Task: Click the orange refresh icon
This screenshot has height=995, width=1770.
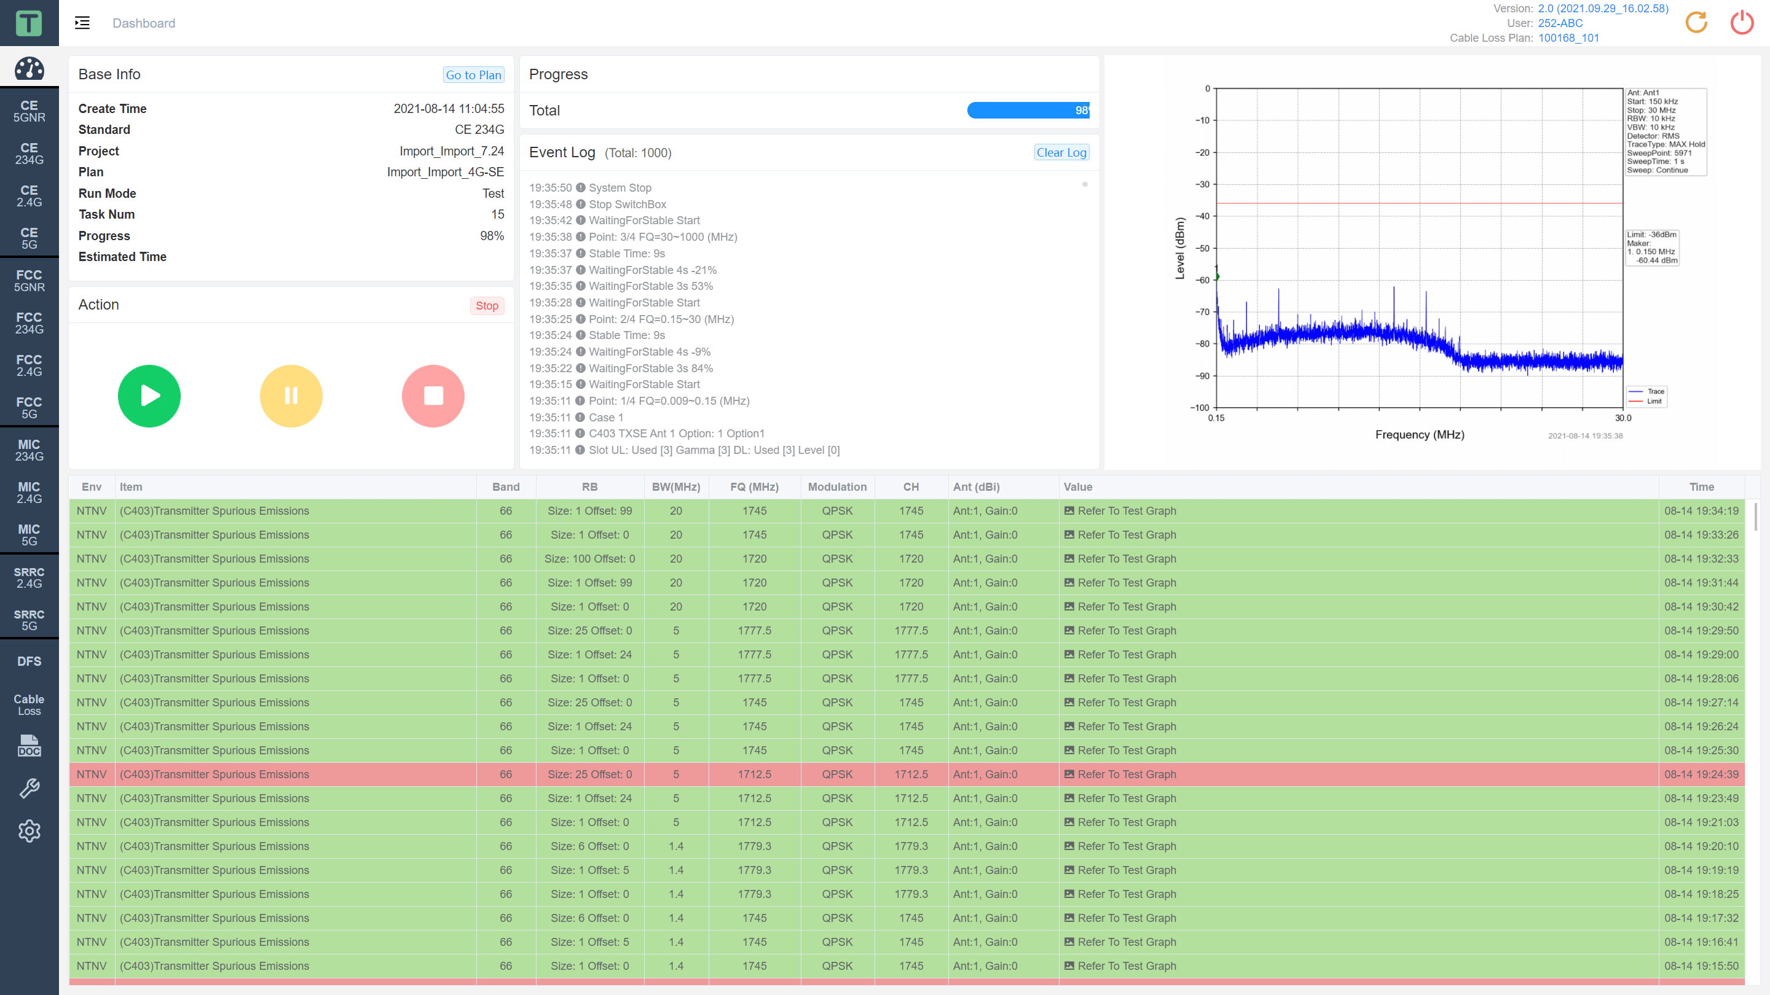Action: pyautogui.click(x=1696, y=23)
